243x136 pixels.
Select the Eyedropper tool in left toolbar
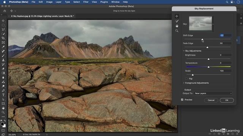[x=3, y=47]
